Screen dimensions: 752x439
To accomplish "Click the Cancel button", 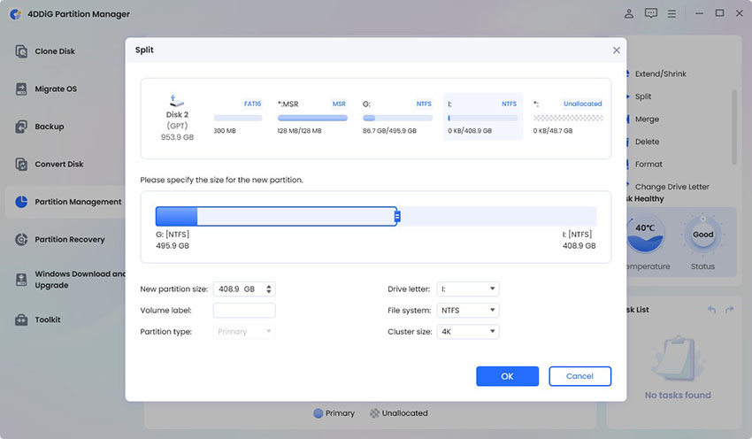I will tap(579, 376).
